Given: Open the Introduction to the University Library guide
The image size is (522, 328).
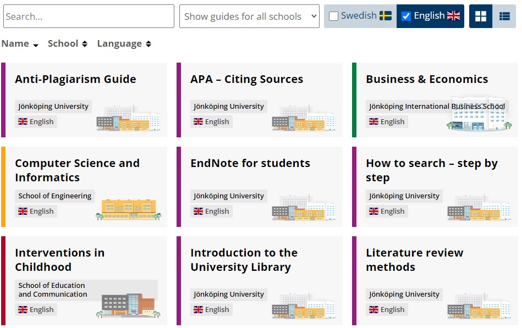Looking at the screenshot, I should (x=244, y=260).
